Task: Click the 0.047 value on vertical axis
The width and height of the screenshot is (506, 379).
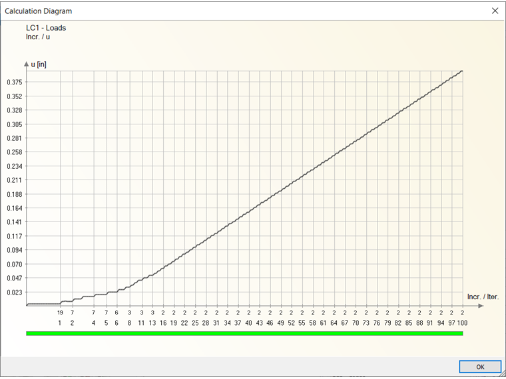Action: [x=14, y=278]
